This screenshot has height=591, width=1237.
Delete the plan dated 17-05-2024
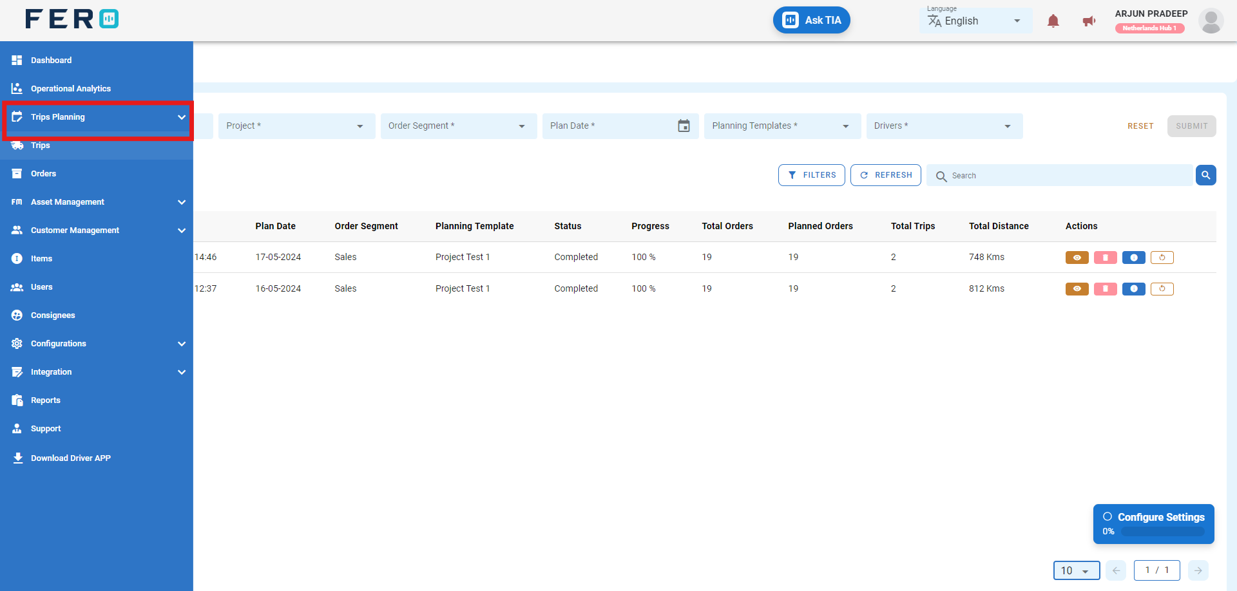pos(1105,258)
